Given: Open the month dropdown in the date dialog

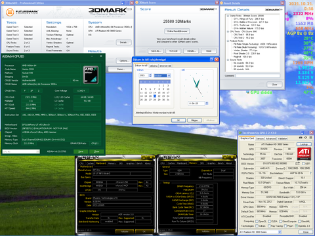Looking at the screenshot, I should click(169, 75).
